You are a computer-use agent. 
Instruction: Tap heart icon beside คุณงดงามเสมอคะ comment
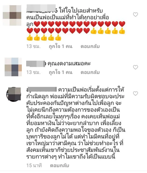tap(136, 67)
